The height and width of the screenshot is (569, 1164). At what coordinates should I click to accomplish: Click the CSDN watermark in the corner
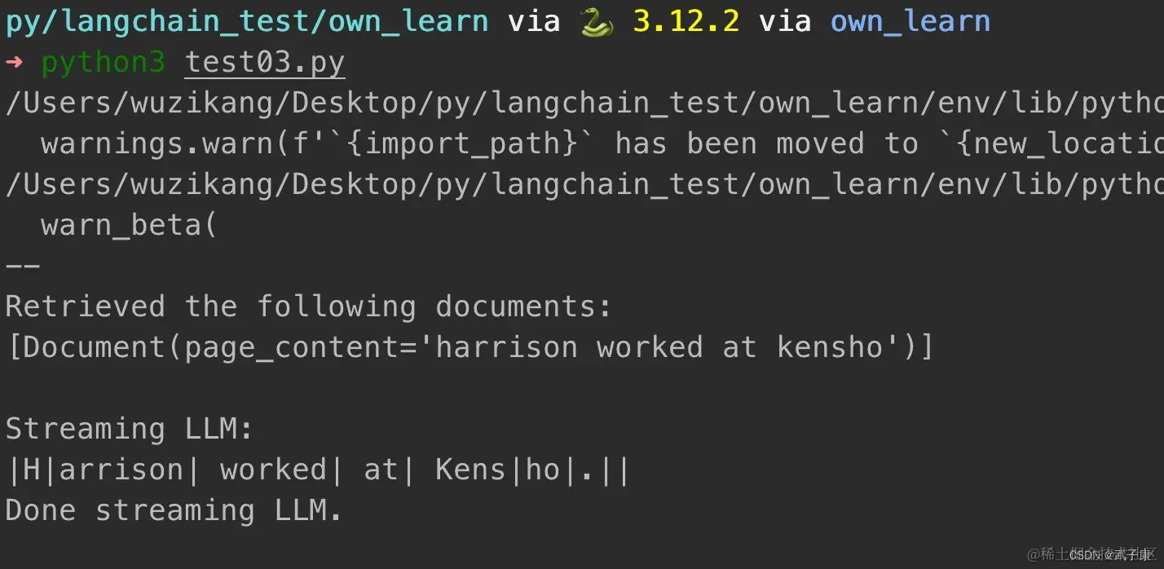click(x=1092, y=554)
